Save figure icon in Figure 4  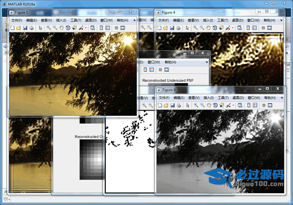172,28
